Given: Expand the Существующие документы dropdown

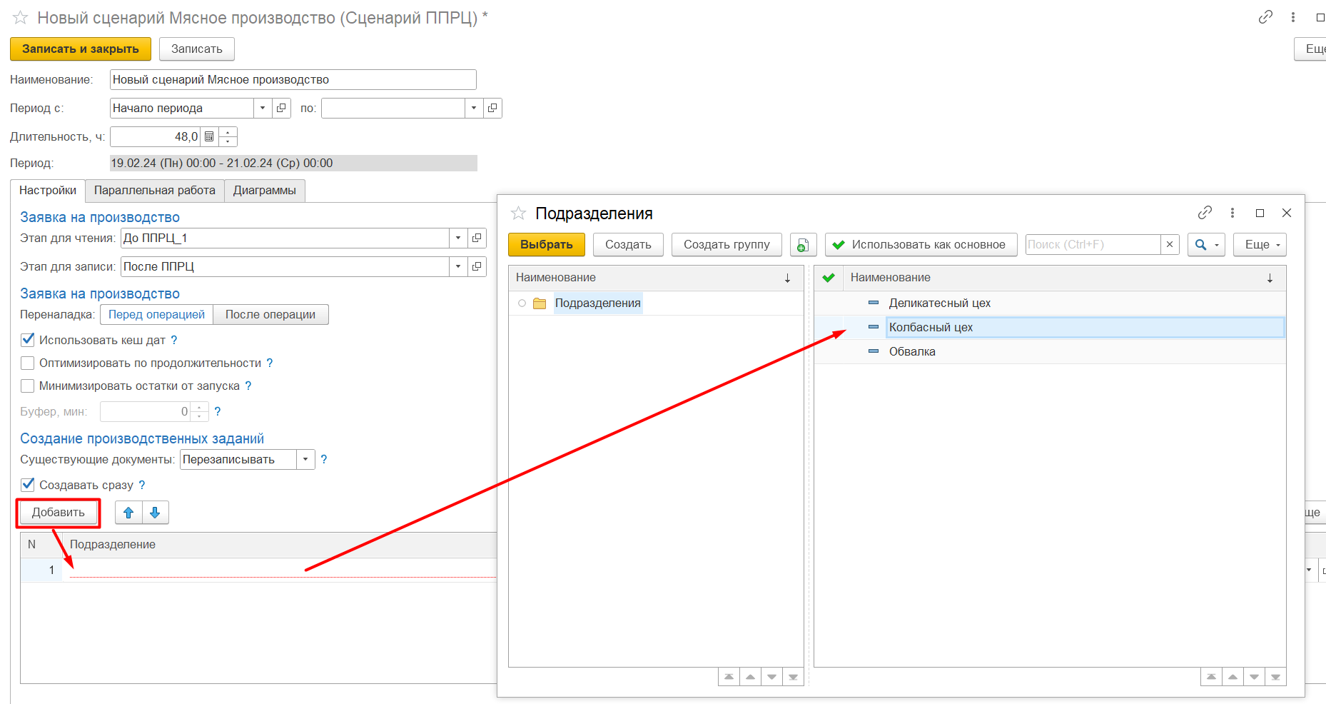Looking at the screenshot, I should [305, 459].
